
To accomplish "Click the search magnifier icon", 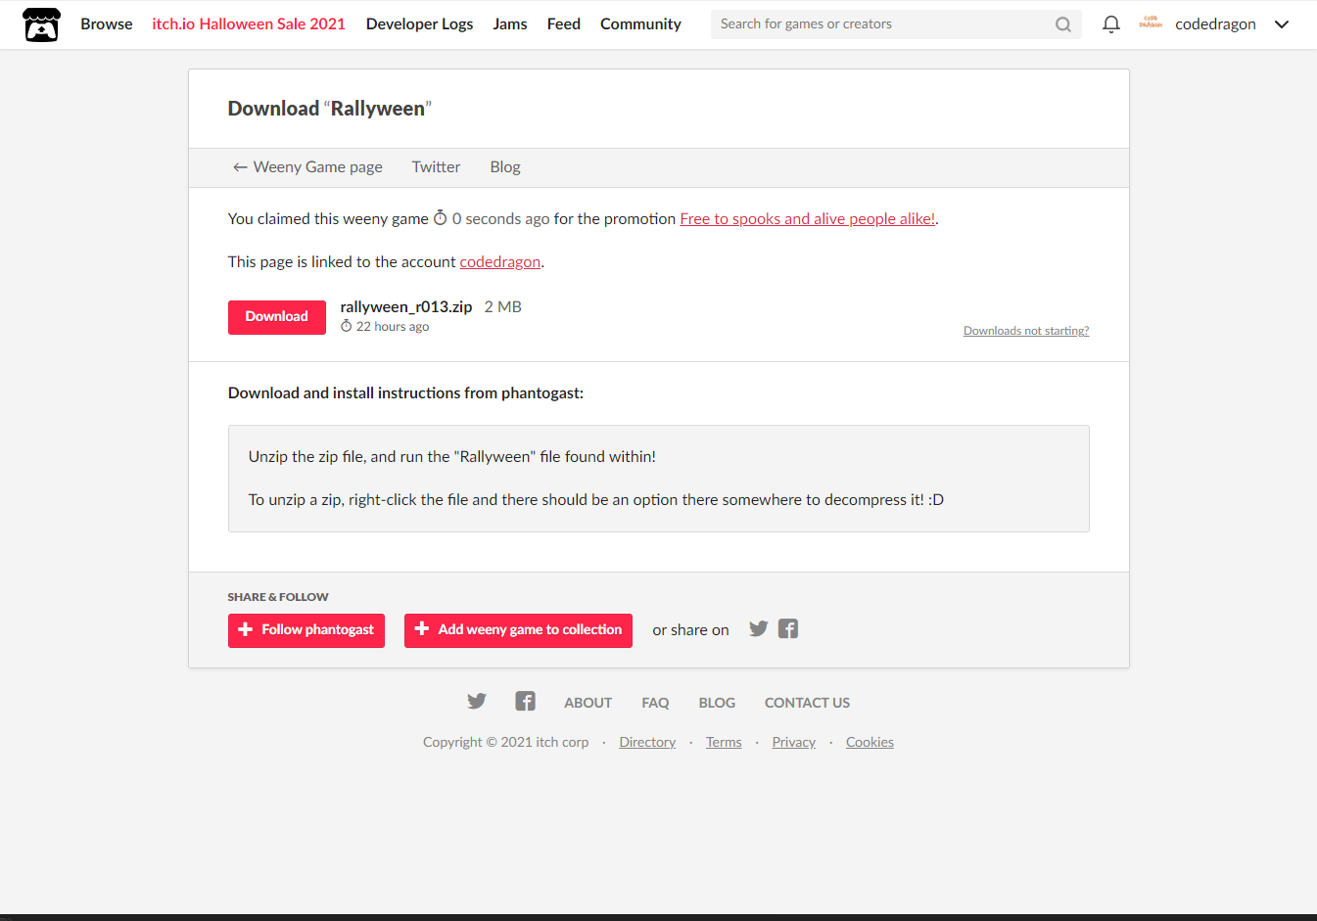I will coord(1063,24).
